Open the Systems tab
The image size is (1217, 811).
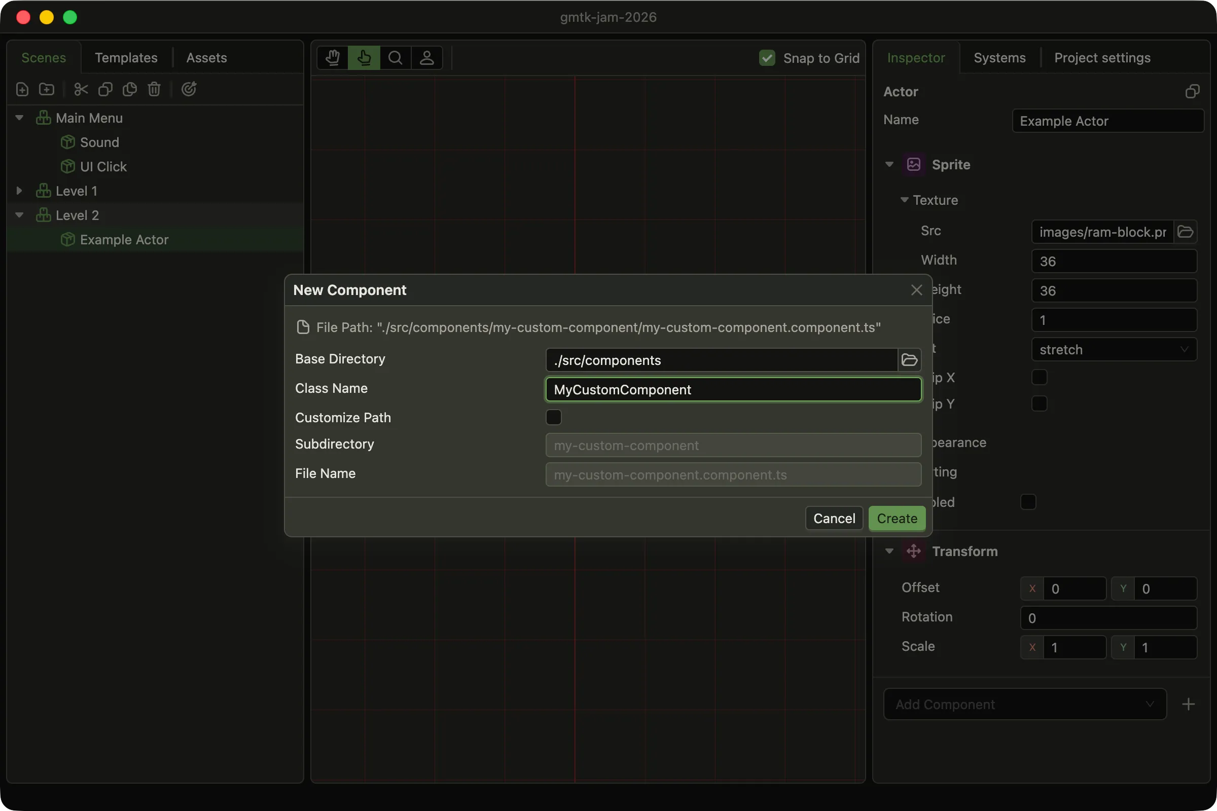[999, 57]
